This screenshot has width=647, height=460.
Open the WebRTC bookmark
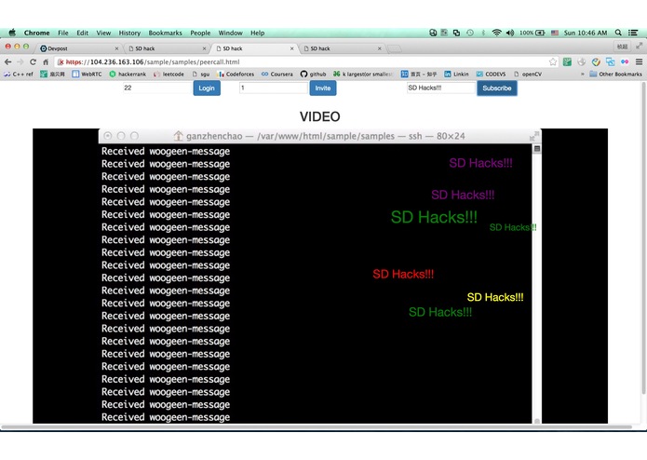click(87, 74)
